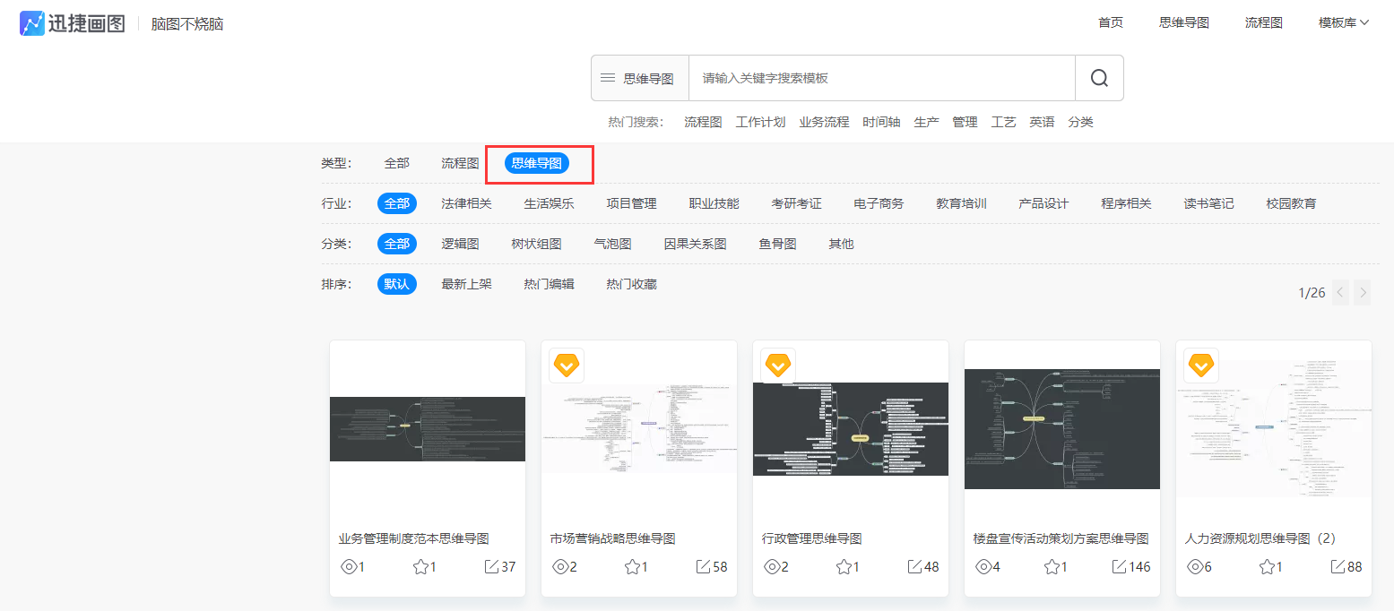The height and width of the screenshot is (611, 1394).
Task: Click the view eye icon on 市场营销战略思维导图
Action: [x=560, y=567]
